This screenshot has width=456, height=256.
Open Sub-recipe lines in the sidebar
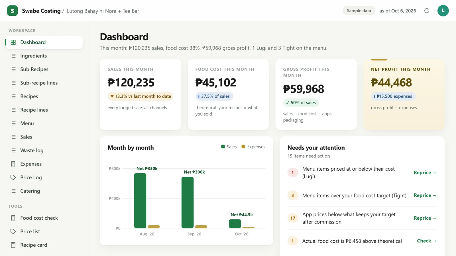44,83
